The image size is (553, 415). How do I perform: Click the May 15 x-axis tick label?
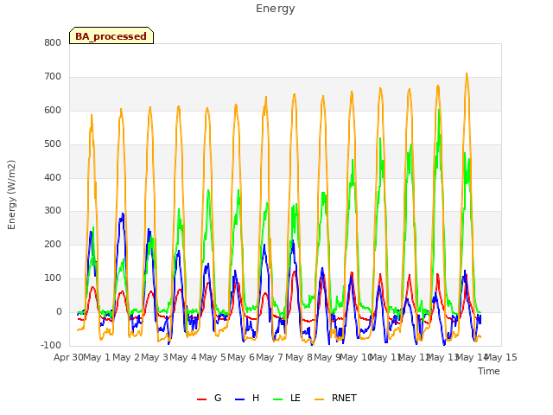coord(501,357)
